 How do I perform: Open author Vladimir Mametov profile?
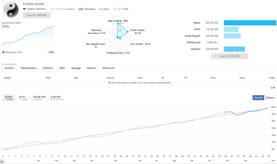pyautogui.click(x=36, y=9)
